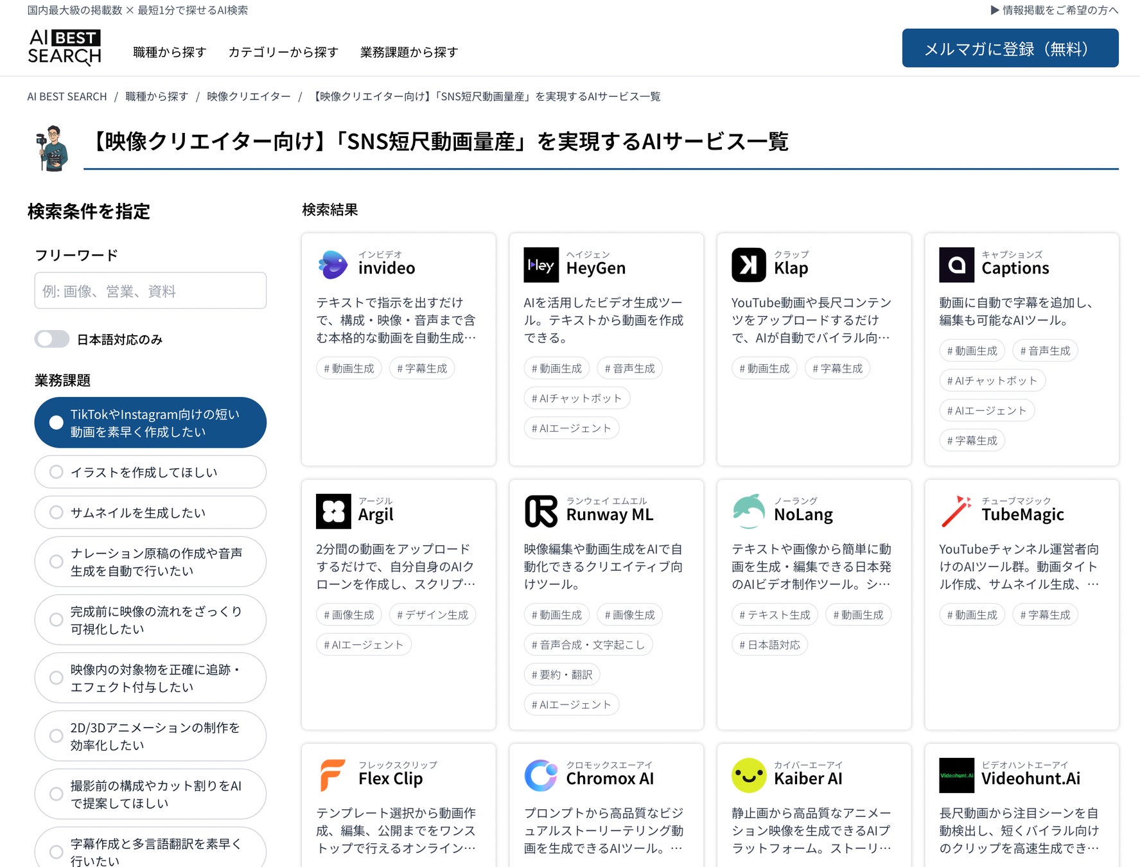Go to 映像クリエイター breadcrumb link

249,96
